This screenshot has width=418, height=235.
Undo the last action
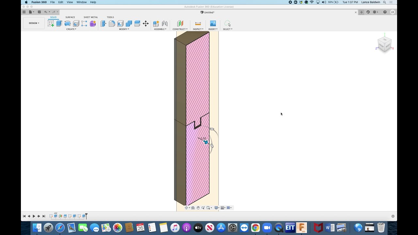[46, 12]
